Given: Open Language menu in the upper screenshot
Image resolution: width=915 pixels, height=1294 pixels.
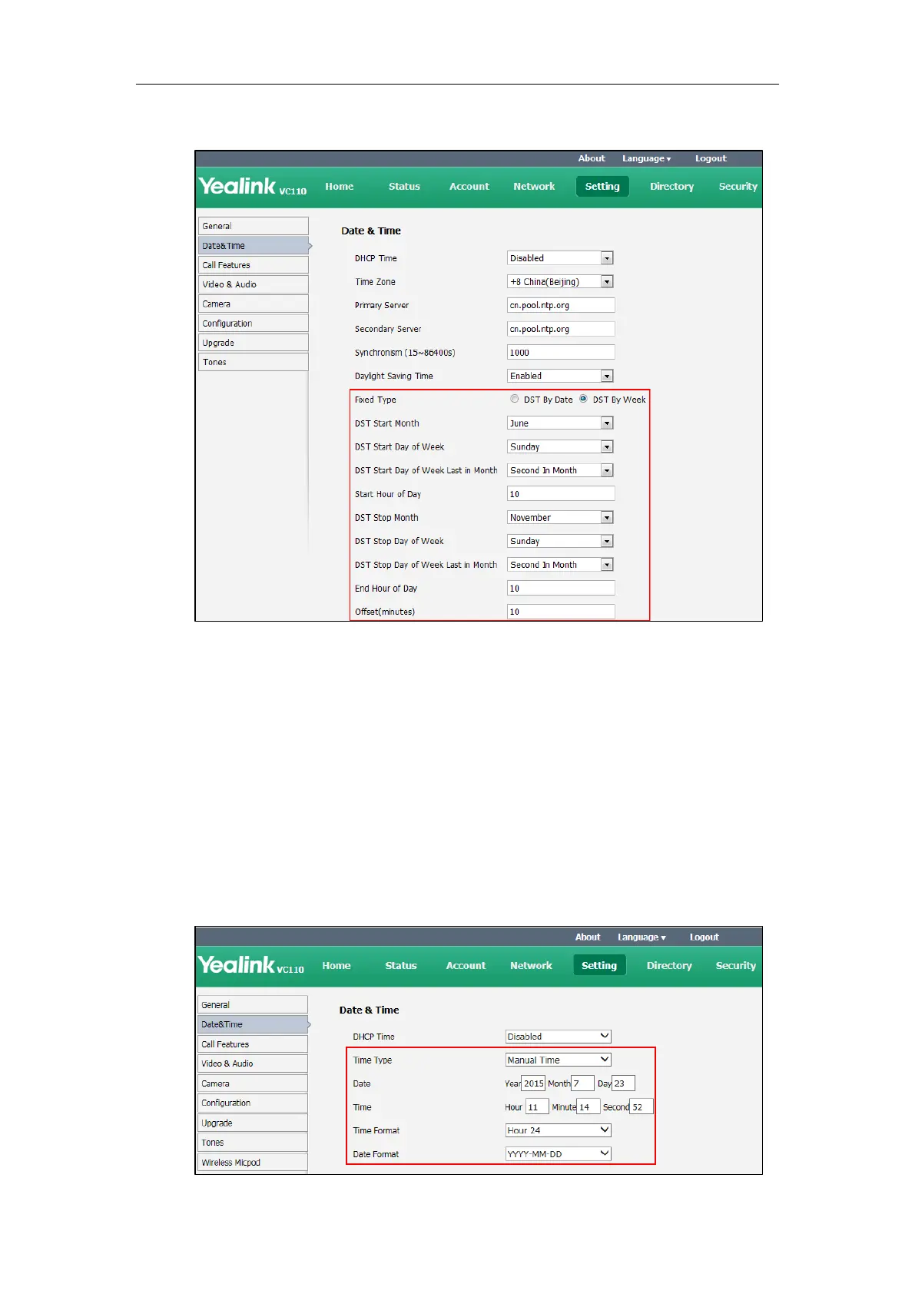Looking at the screenshot, I should 646,158.
